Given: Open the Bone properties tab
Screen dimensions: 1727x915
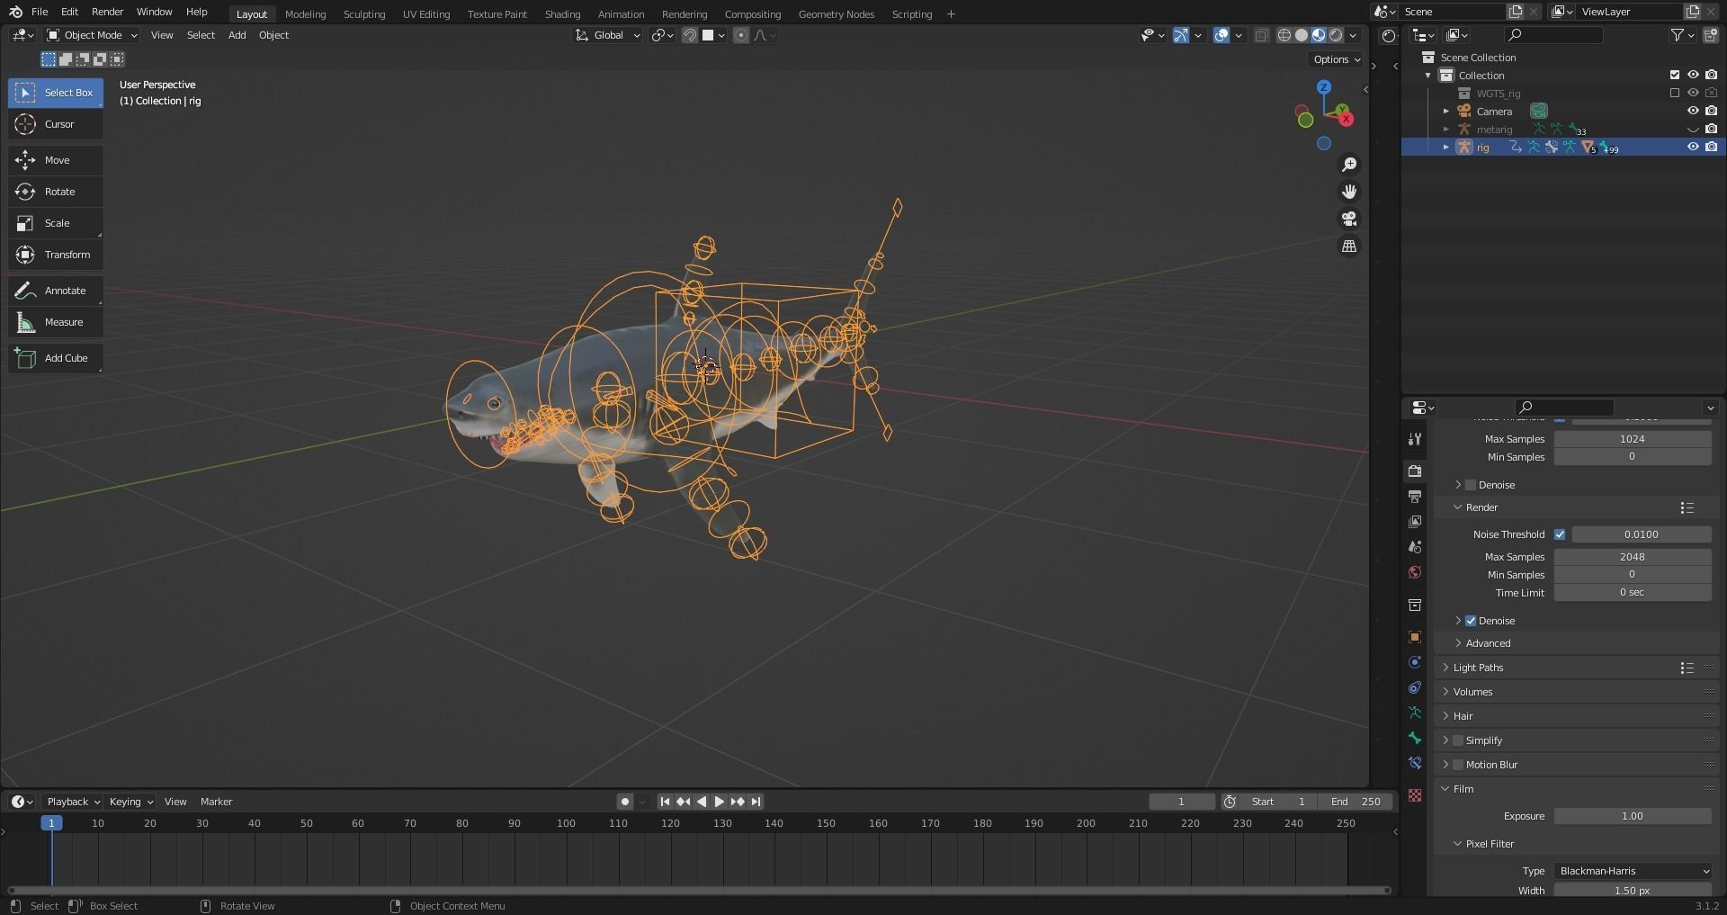Looking at the screenshot, I should [x=1415, y=738].
